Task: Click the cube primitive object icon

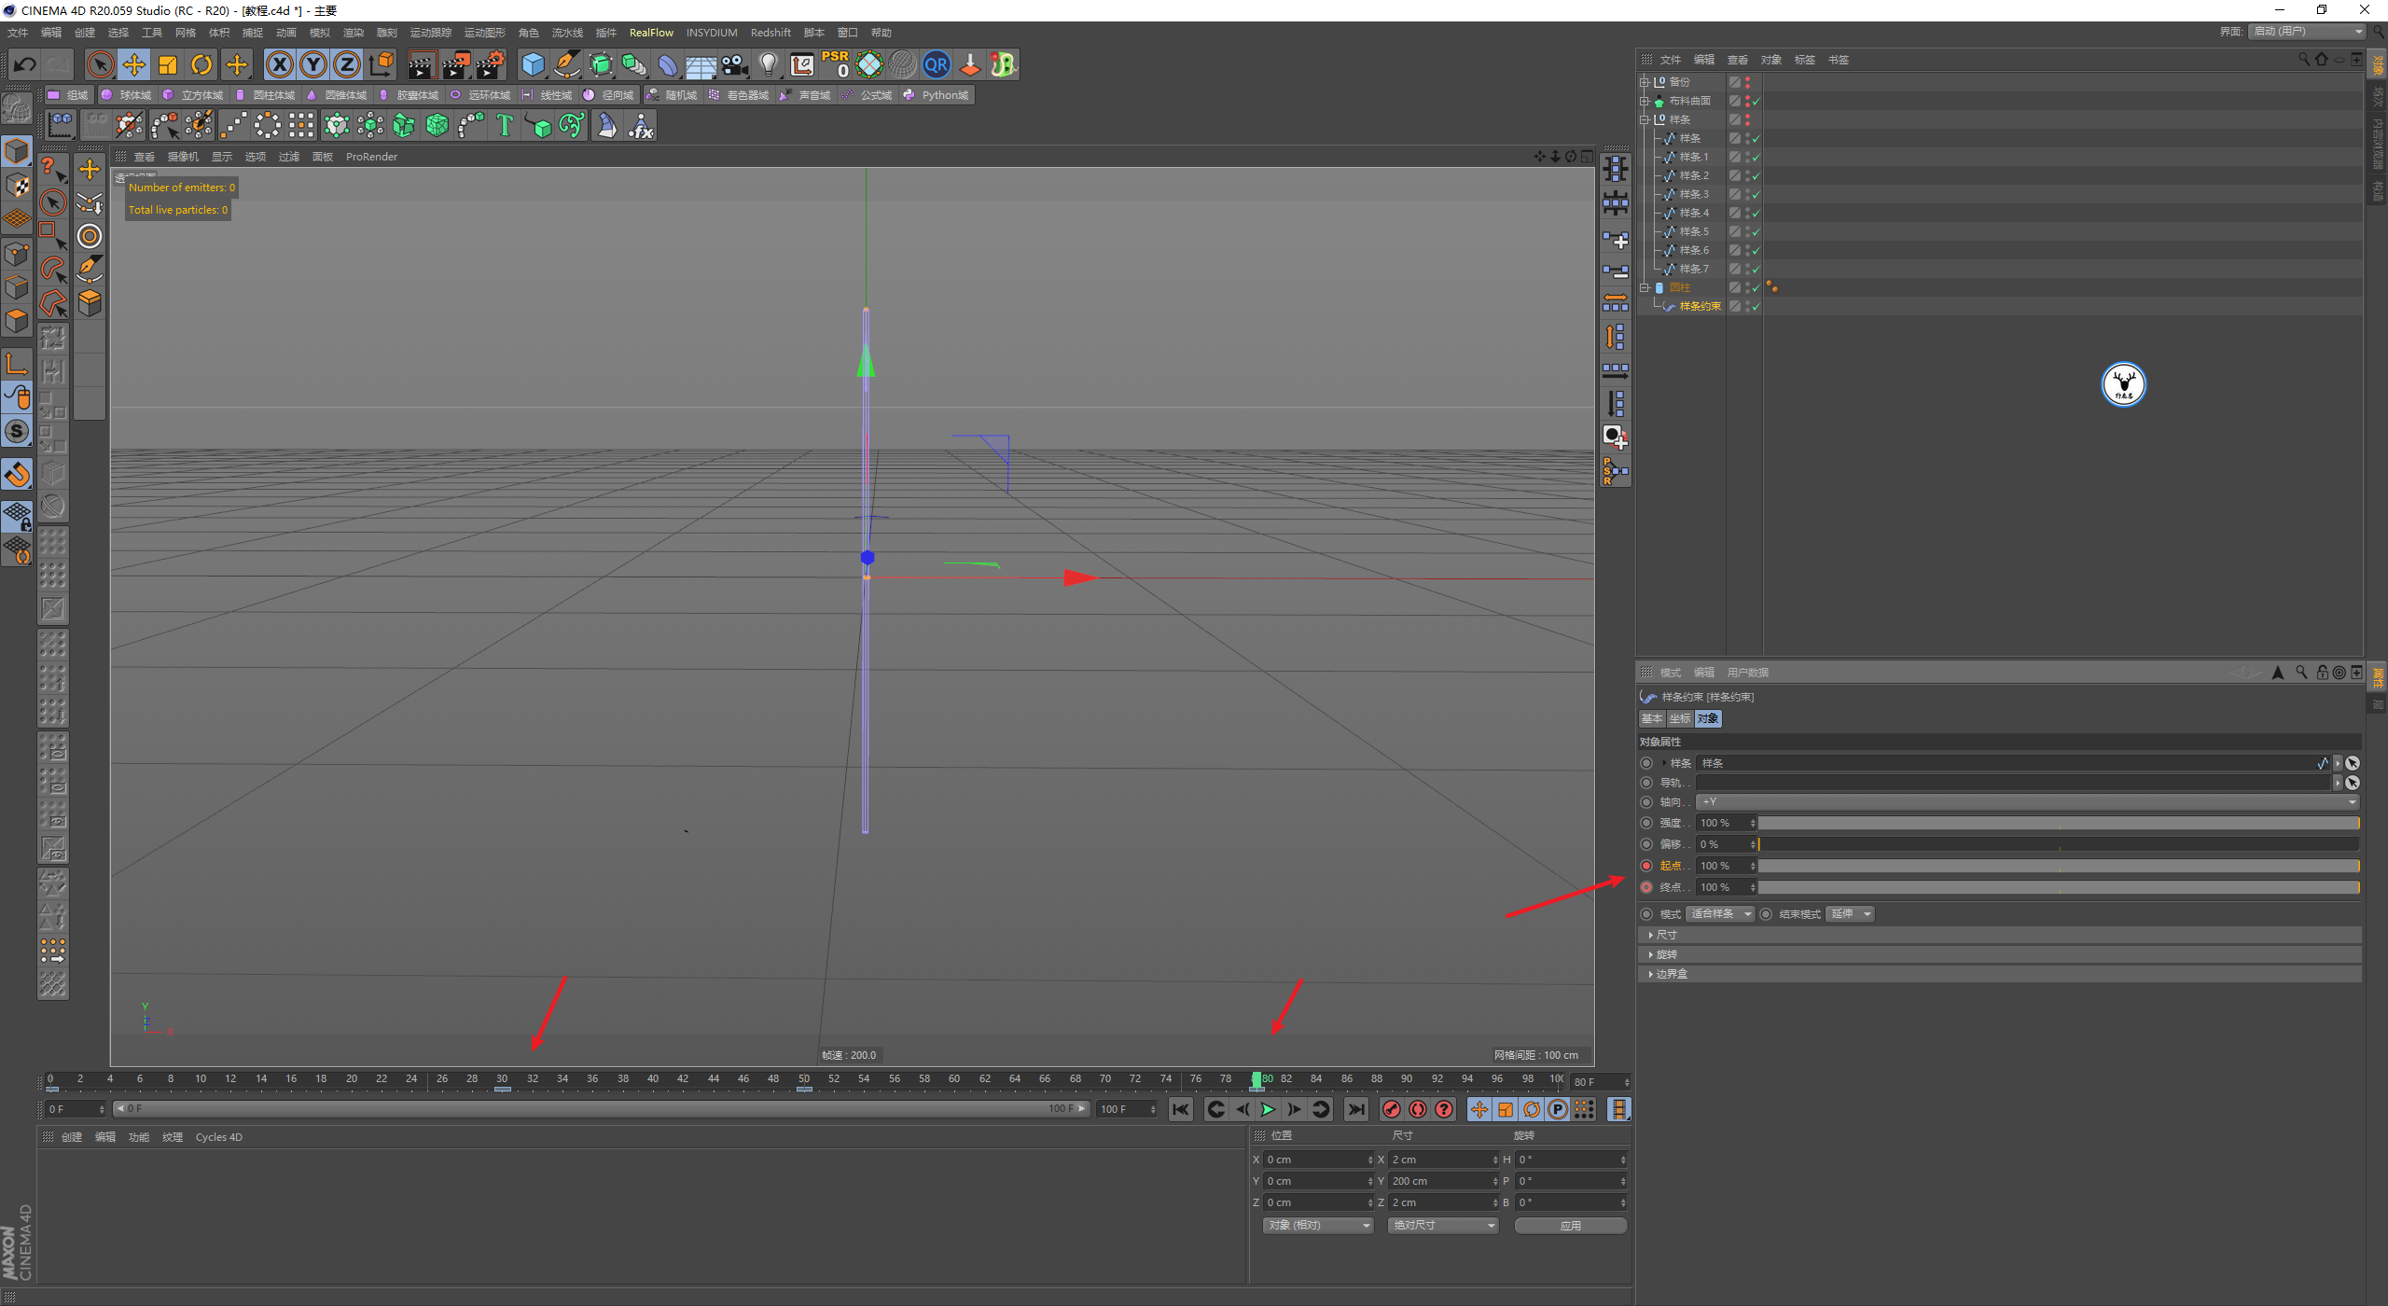Action: click(533, 64)
